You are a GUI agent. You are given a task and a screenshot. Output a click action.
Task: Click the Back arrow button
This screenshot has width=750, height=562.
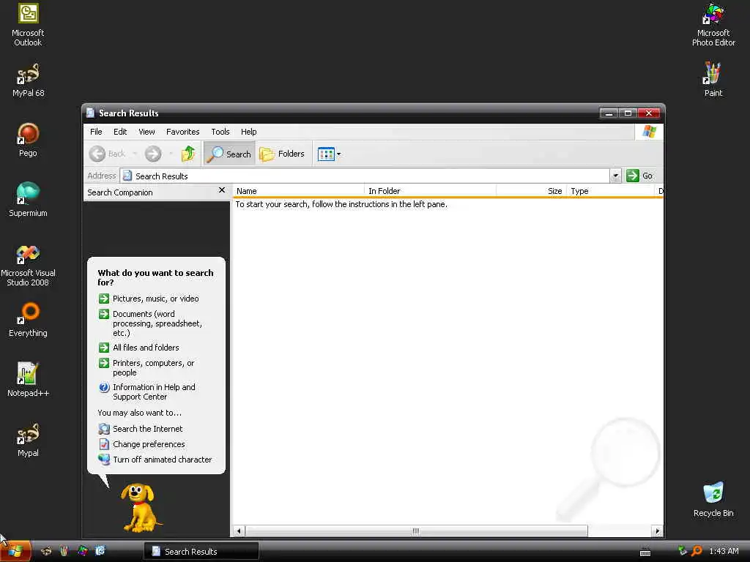[x=107, y=154]
